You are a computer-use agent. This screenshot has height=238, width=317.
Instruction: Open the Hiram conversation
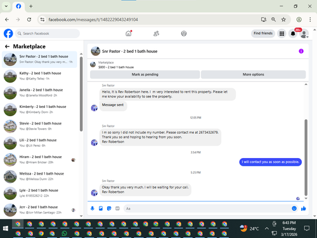pyautogui.click(x=39, y=159)
